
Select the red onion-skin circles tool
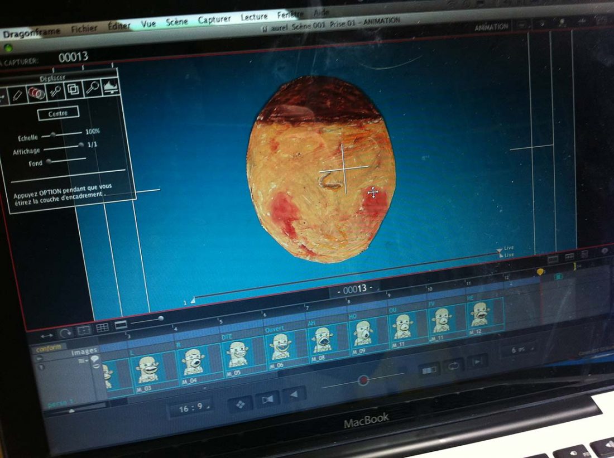[36, 94]
